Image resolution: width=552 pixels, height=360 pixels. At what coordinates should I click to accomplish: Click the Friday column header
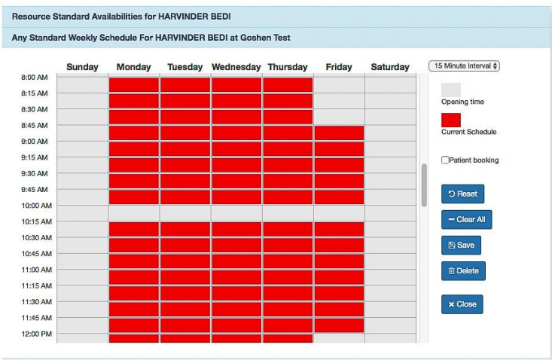click(x=339, y=67)
